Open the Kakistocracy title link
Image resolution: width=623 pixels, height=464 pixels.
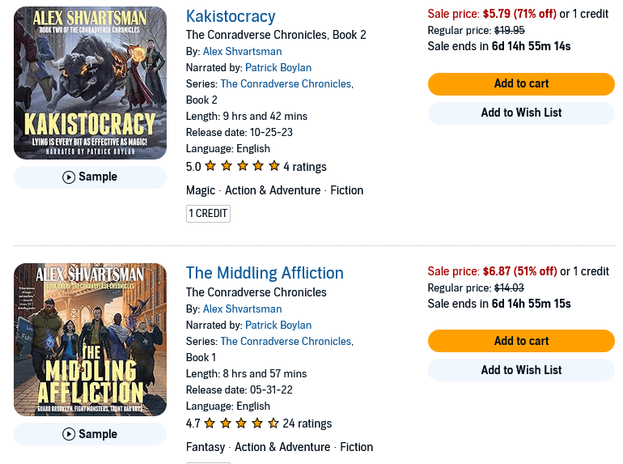click(231, 16)
